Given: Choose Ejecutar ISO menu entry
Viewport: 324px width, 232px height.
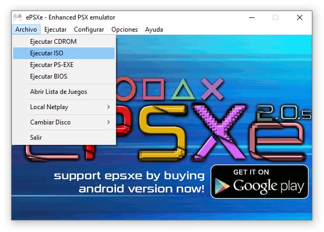Looking at the screenshot, I should click(x=47, y=53).
